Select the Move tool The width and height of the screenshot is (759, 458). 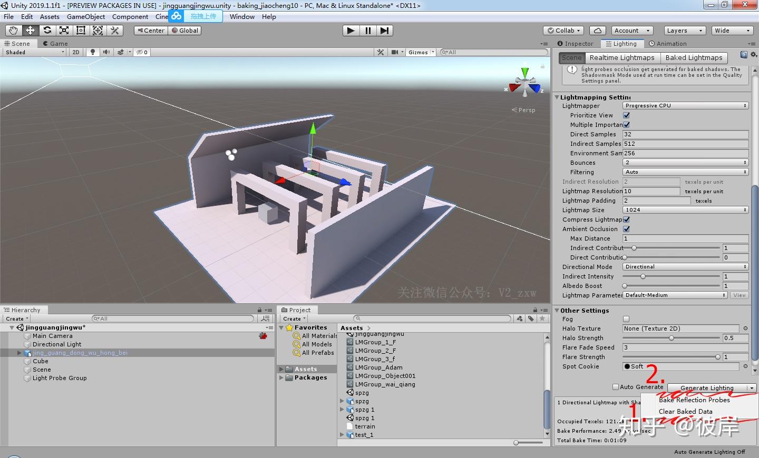(30, 31)
